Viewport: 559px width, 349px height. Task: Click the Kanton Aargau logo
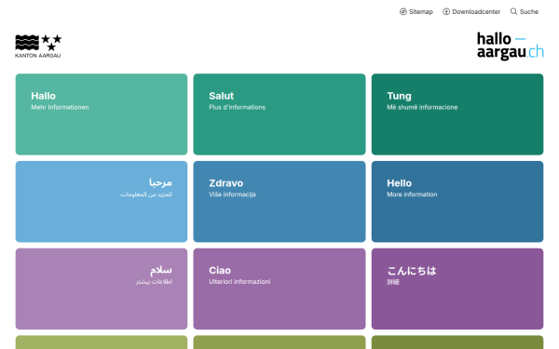pyautogui.click(x=38, y=46)
